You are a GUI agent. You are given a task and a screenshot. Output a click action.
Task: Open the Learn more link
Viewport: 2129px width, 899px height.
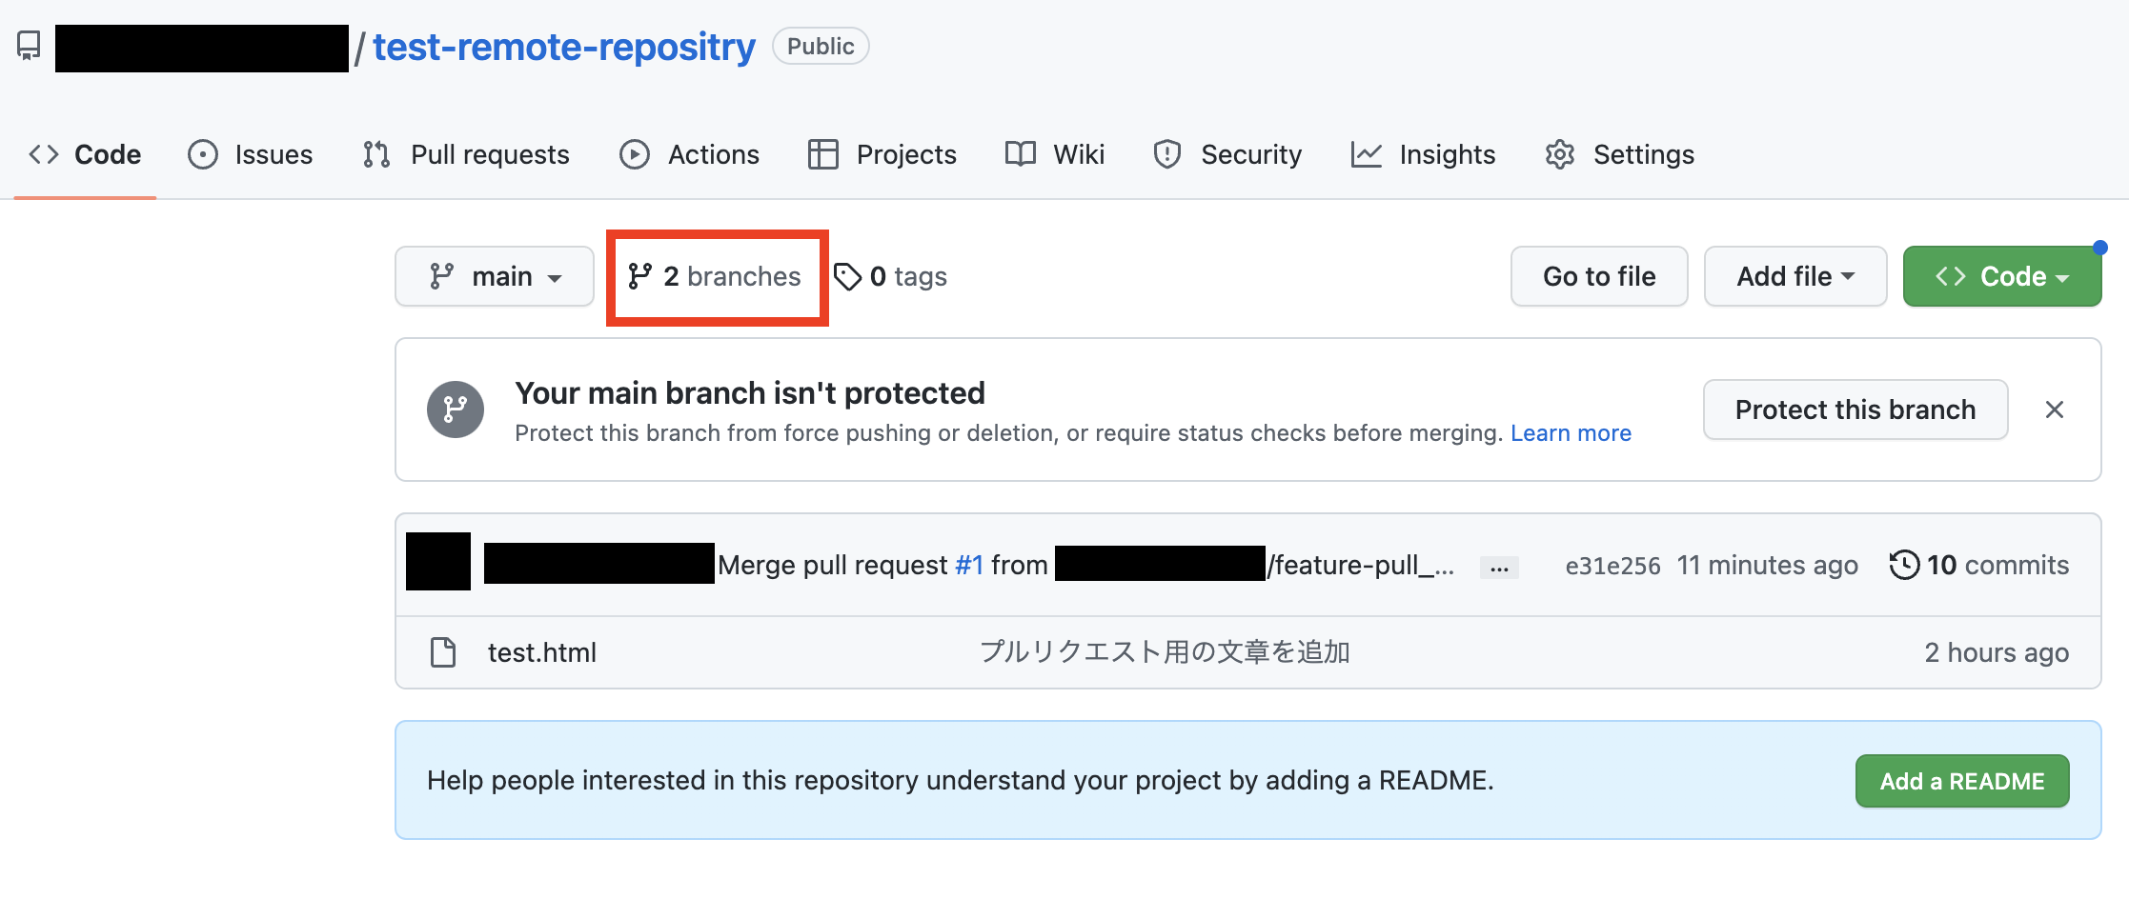pyautogui.click(x=1571, y=433)
